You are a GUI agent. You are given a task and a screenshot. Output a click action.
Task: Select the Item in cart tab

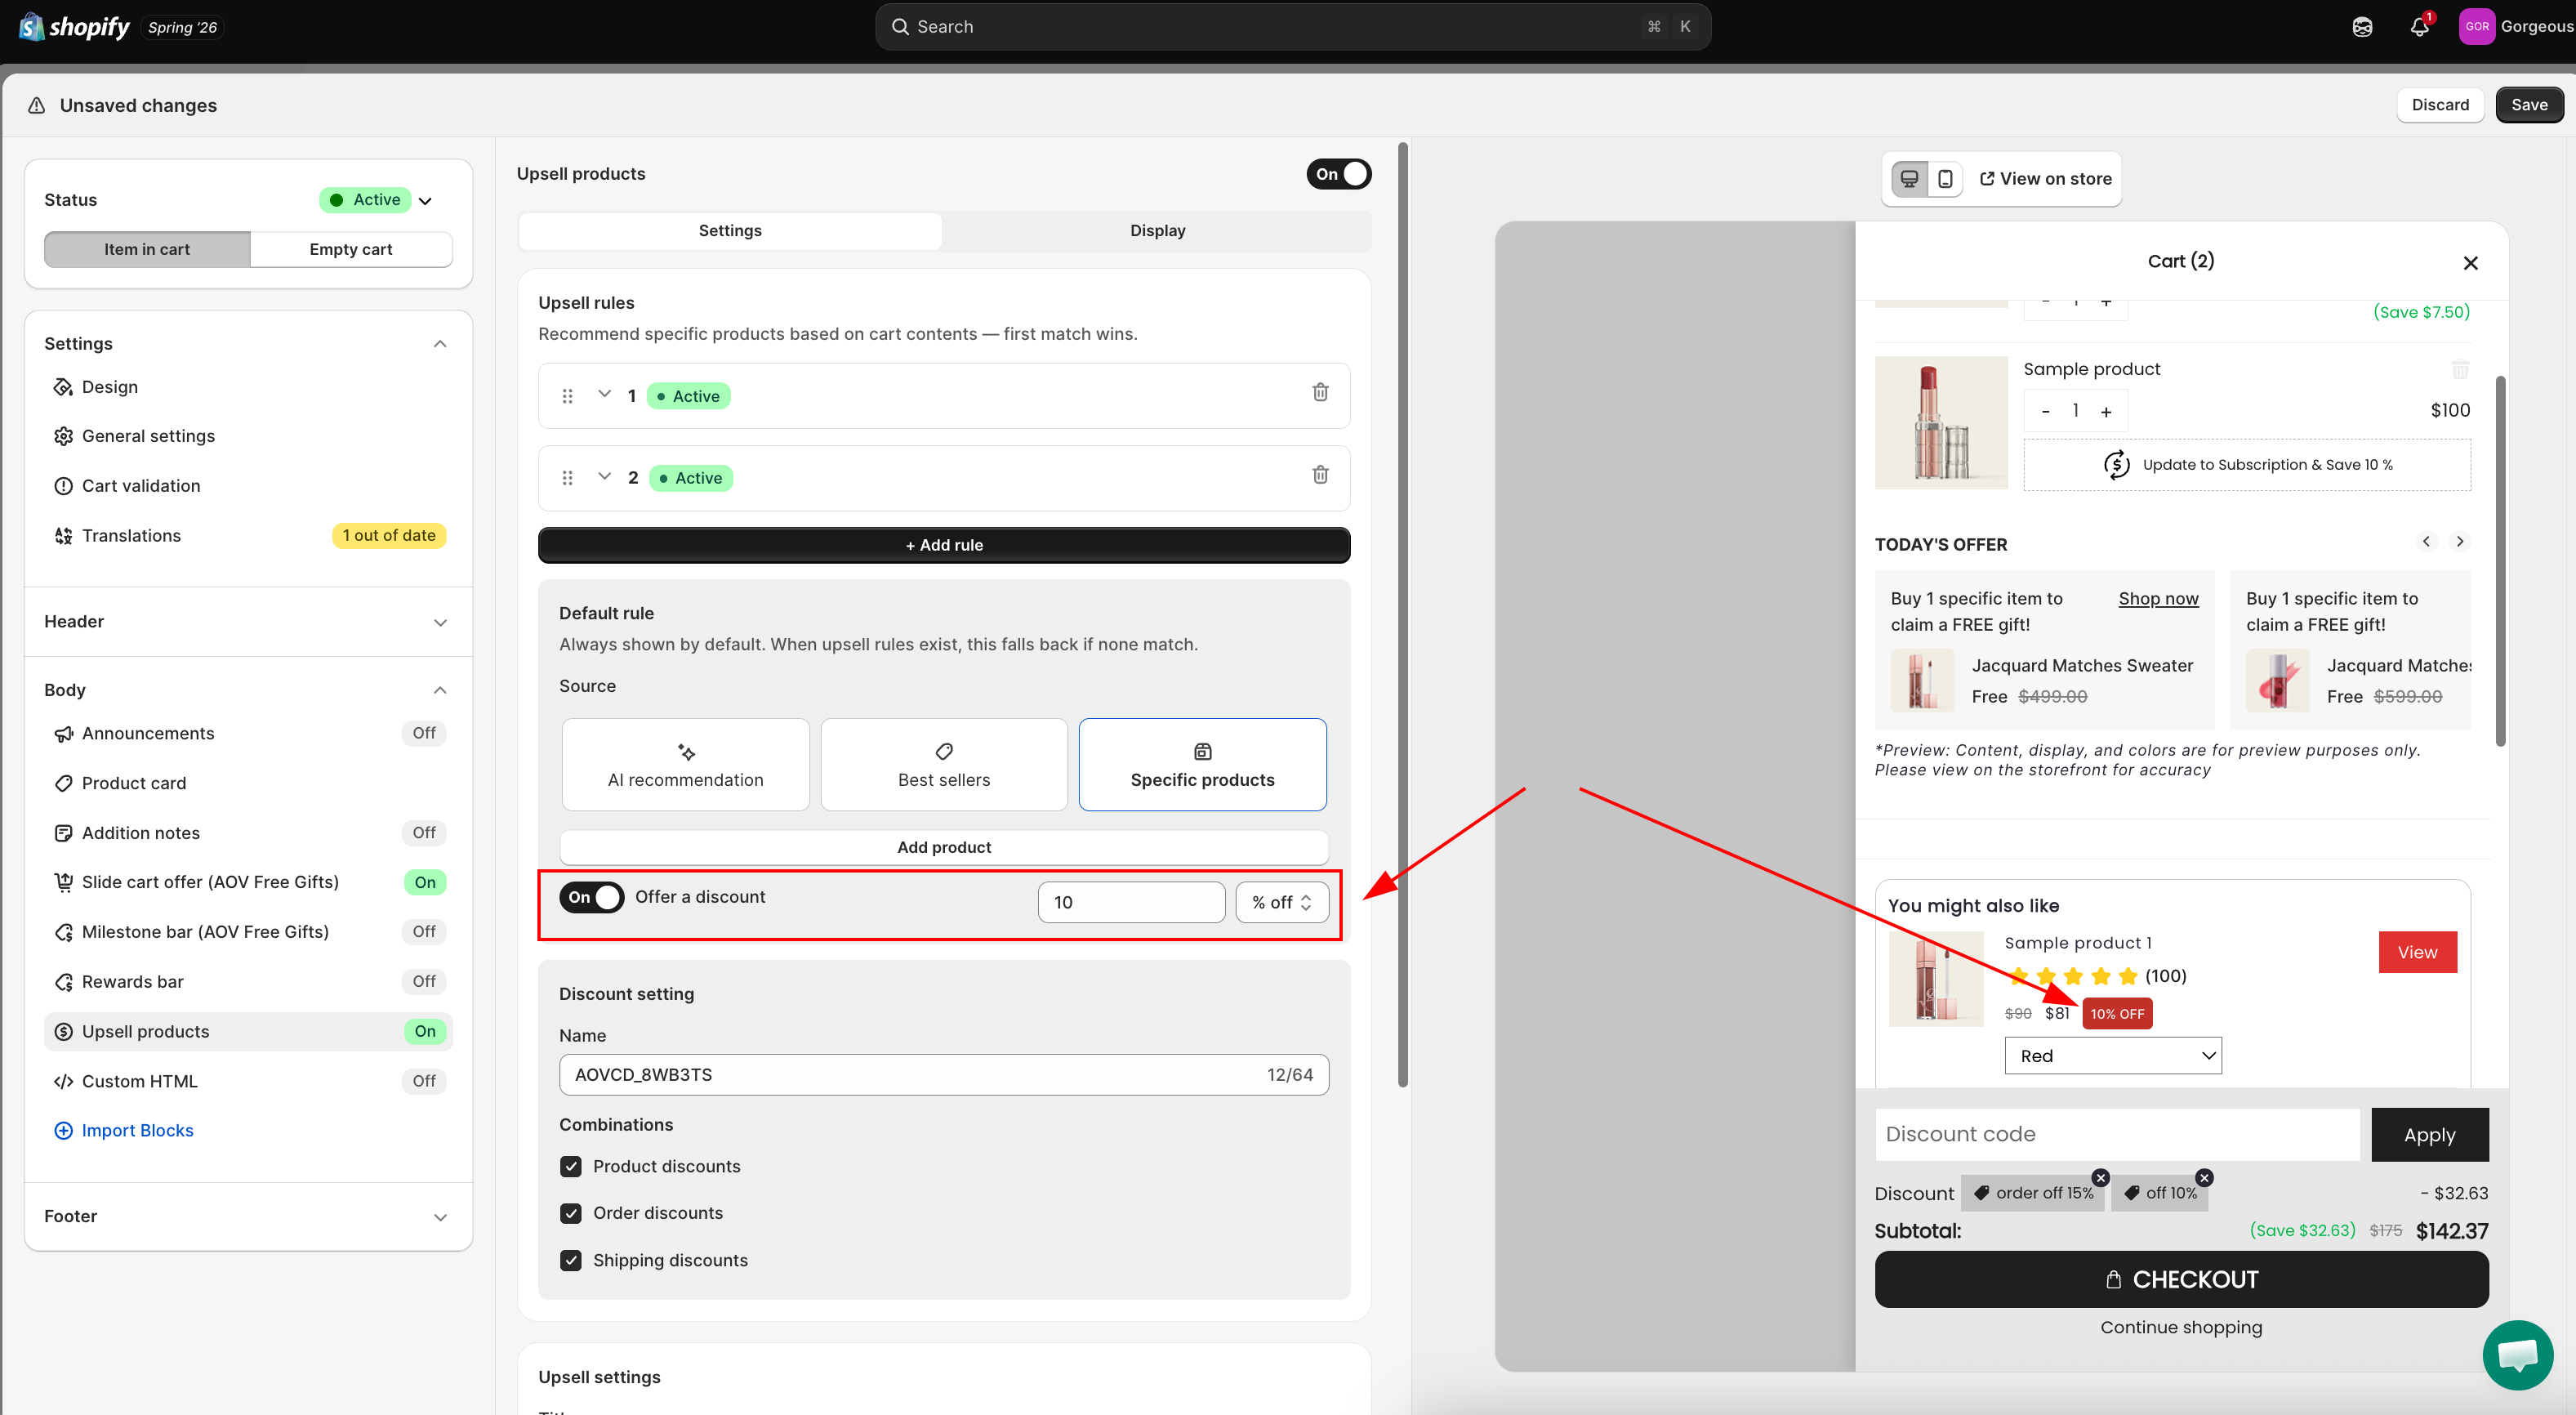point(147,249)
